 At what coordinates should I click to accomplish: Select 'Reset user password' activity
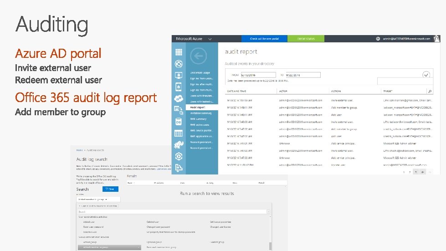point(93,227)
